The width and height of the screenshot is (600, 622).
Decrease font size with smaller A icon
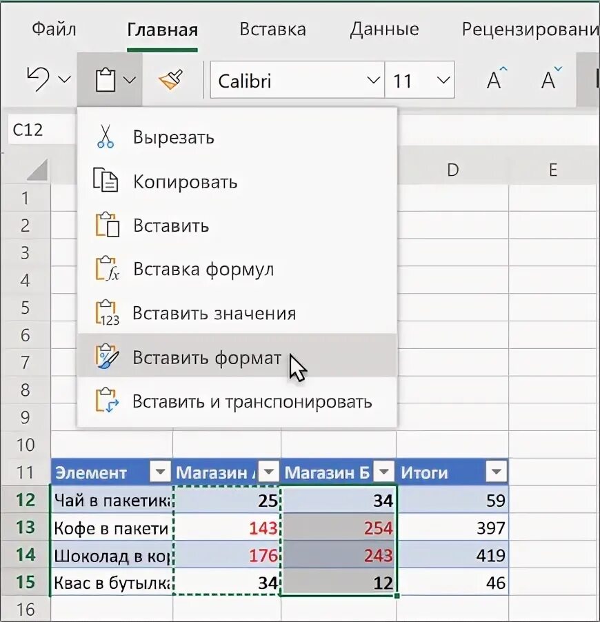[x=551, y=79]
